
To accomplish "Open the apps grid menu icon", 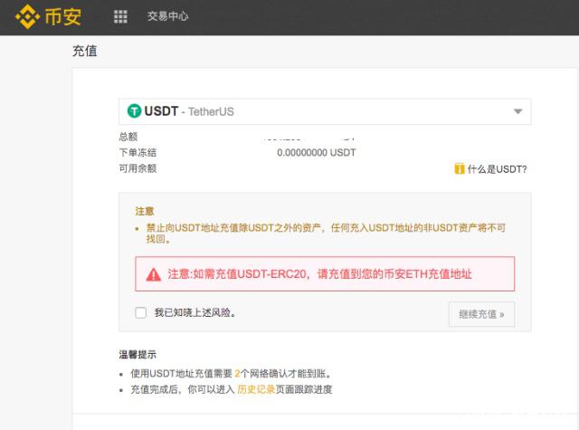I will point(120,16).
